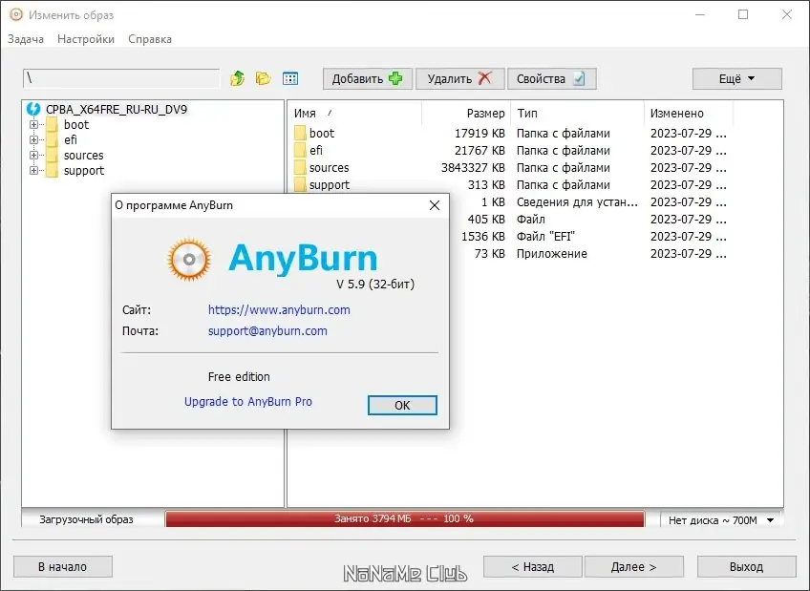Expand the efi folder in the tree

pyautogui.click(x=33, y=140)
